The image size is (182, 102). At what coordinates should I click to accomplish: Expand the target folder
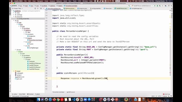14,71
